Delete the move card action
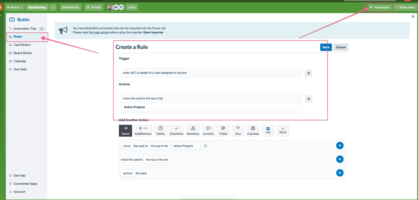 [x=308, y=99]
